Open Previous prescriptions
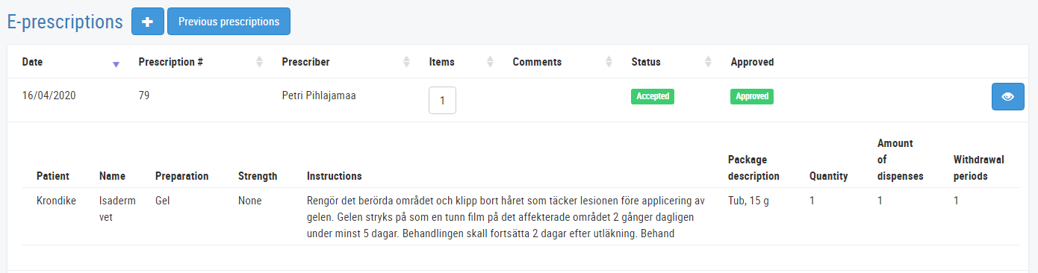Screen dimensions: 1038x273 coord(229,22)
